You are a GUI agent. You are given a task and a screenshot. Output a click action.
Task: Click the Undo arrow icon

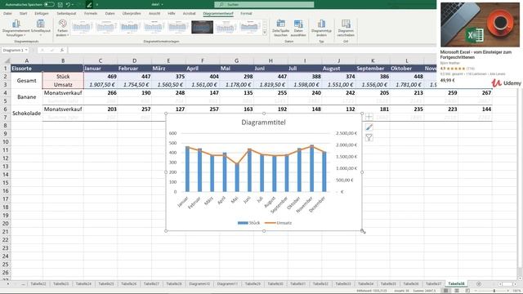pyautogui.click(x=68, y=5)
